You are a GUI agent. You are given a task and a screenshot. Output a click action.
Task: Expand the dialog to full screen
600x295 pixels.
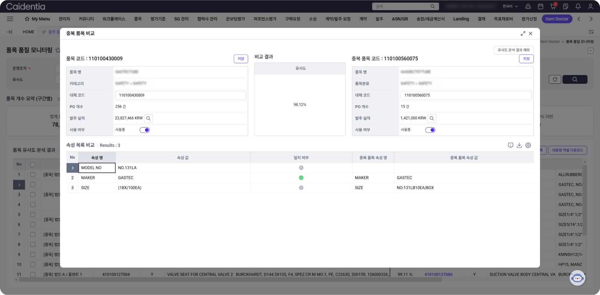click(x=523, y=34)
